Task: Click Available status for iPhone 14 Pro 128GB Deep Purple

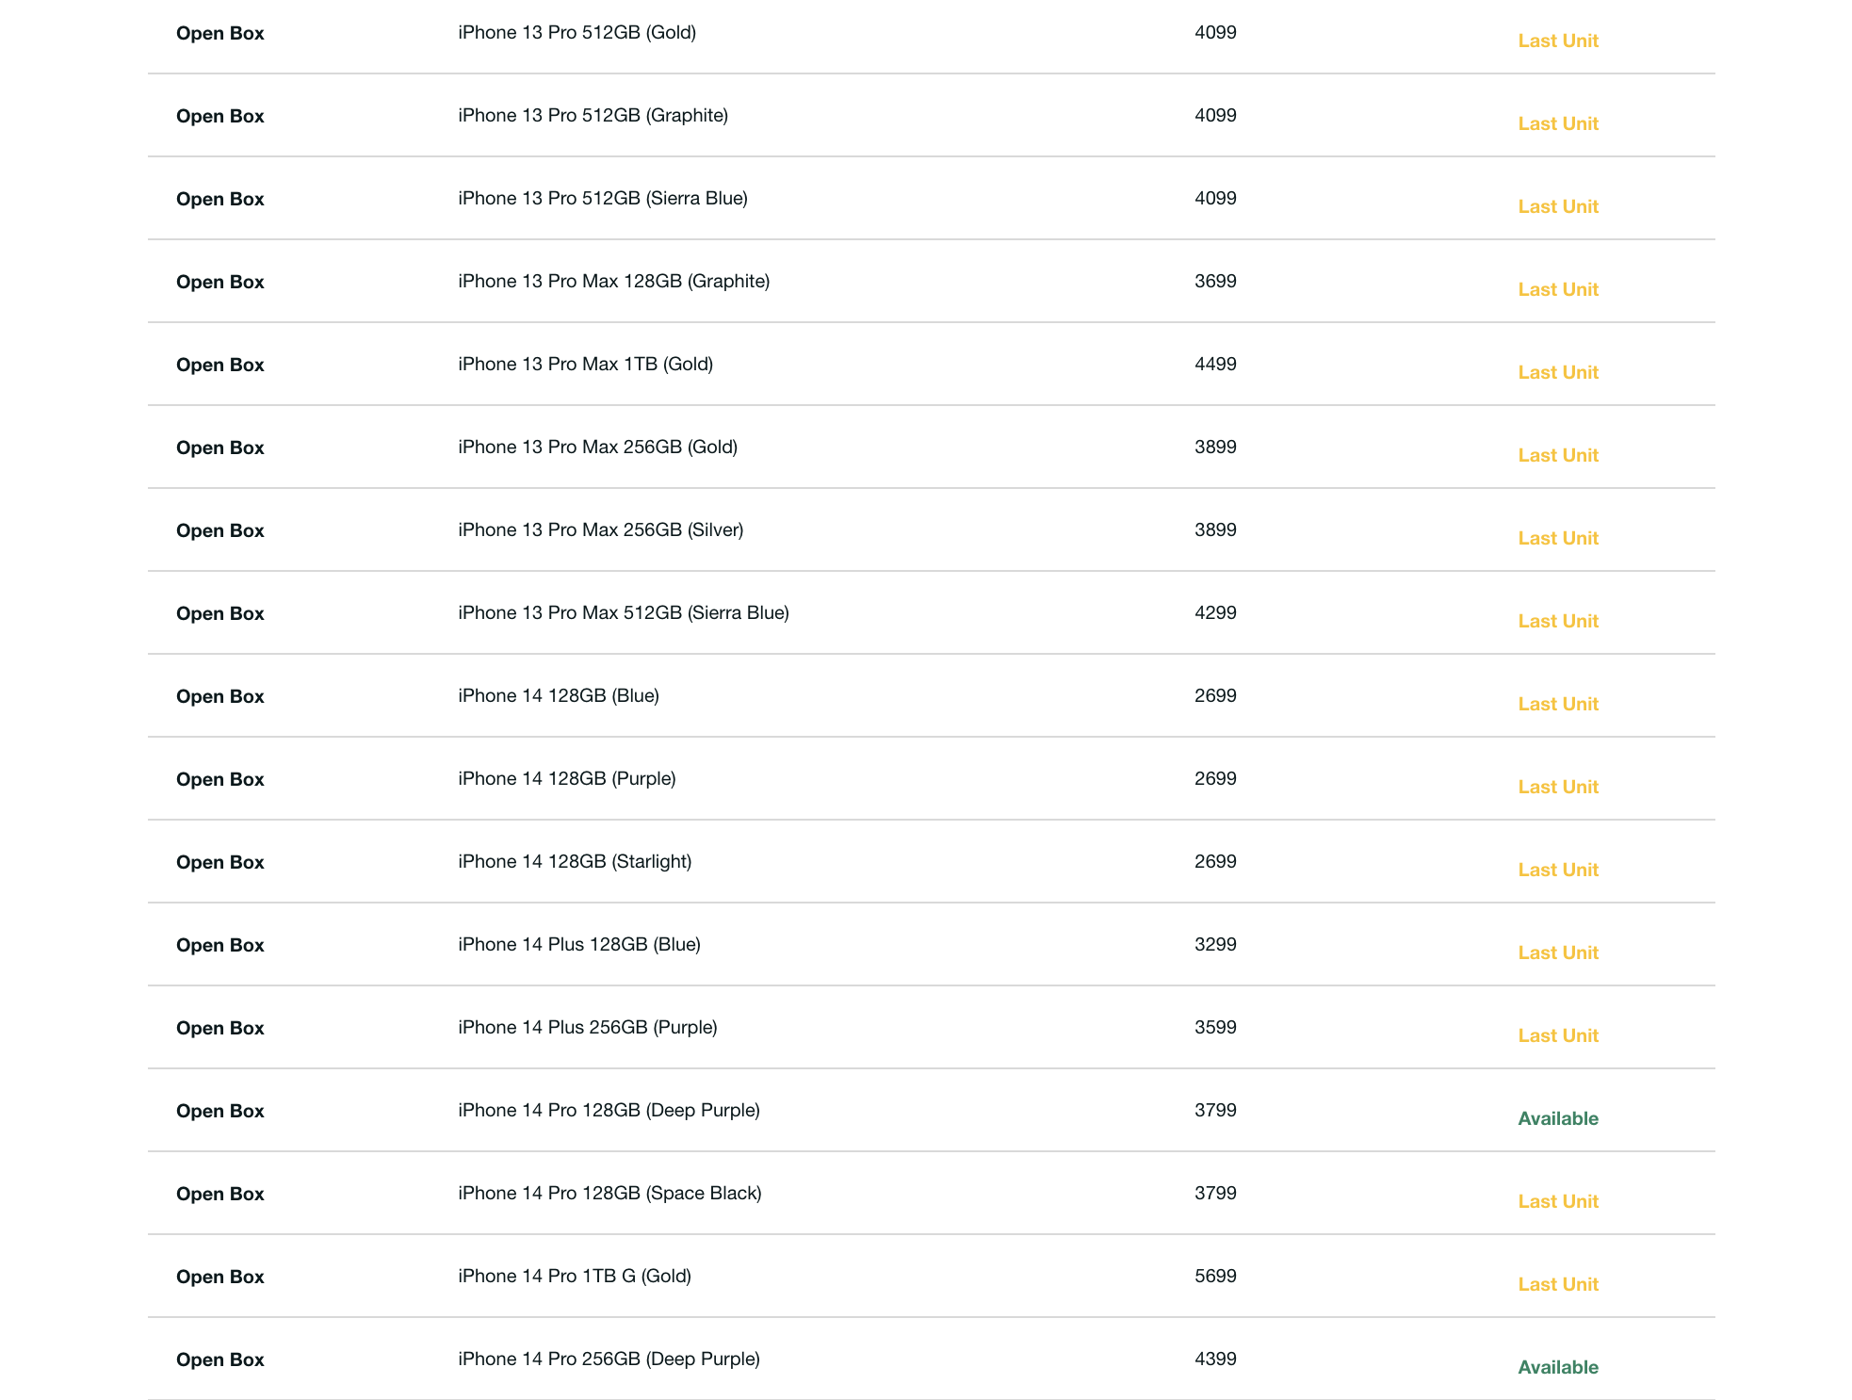Action: [1557, 1118]
